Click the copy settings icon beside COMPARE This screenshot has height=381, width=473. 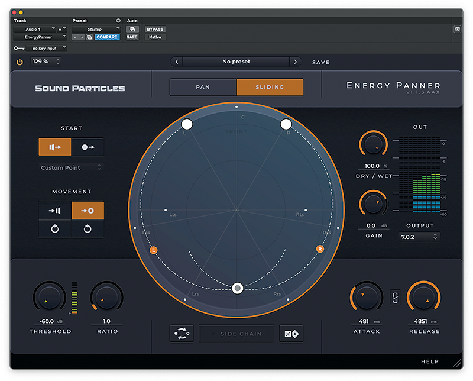point(90,37)
